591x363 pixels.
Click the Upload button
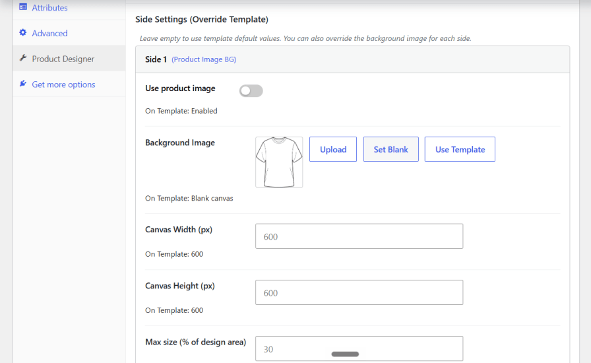[333, 149]
